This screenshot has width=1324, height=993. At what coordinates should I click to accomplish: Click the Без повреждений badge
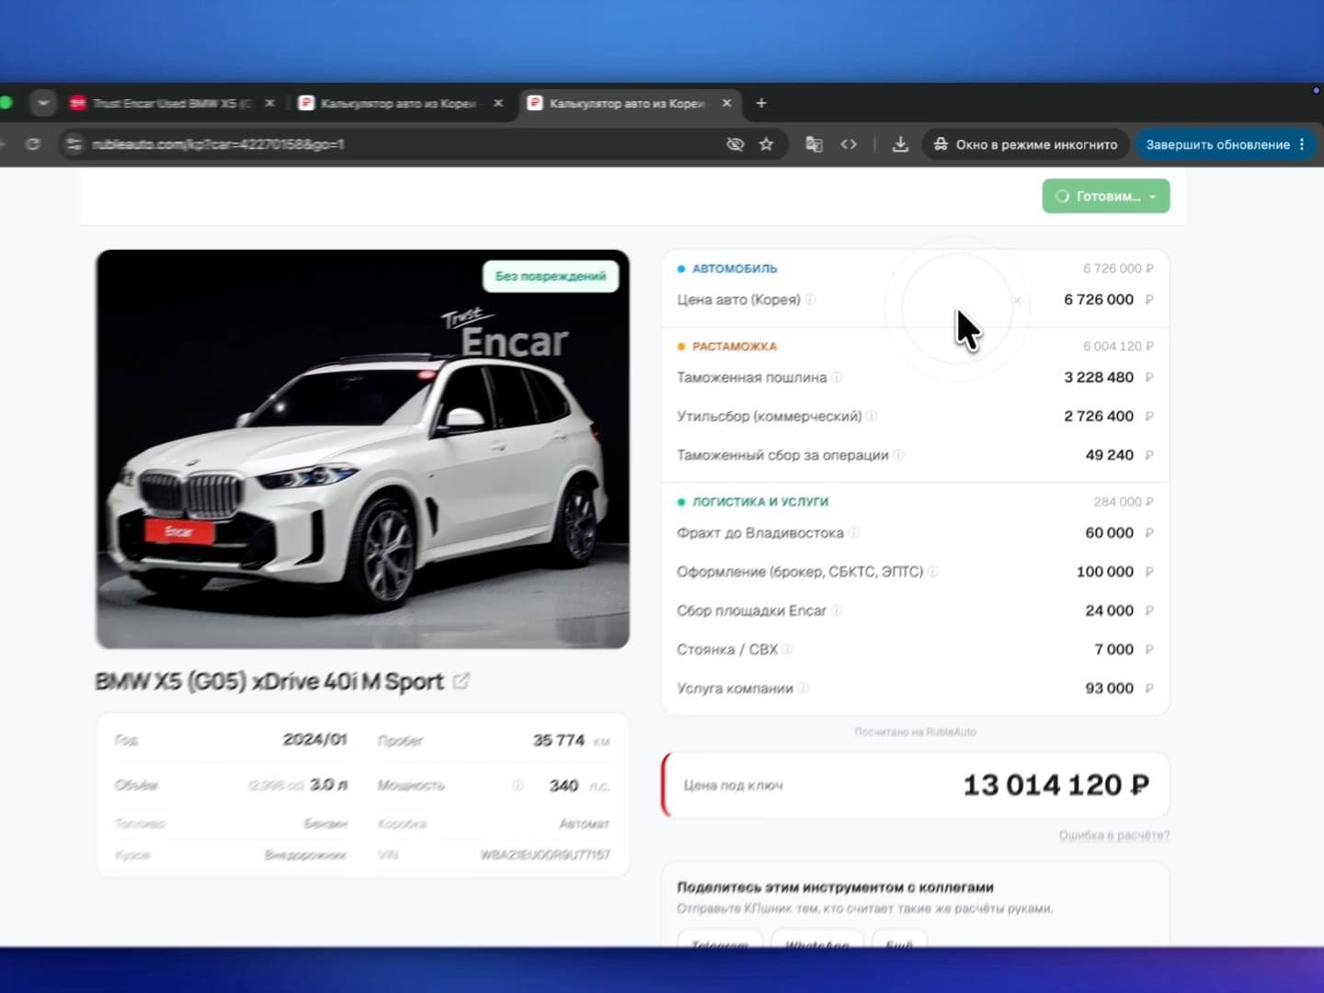pyautogui.click(x=551, y=276)
